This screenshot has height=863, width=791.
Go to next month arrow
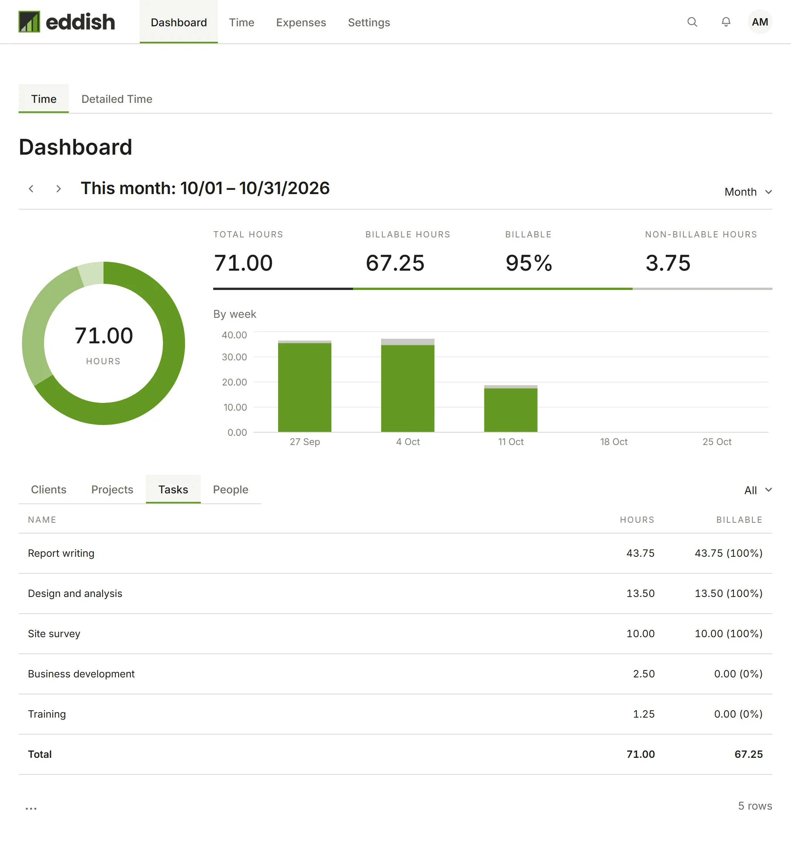point(59,189)
